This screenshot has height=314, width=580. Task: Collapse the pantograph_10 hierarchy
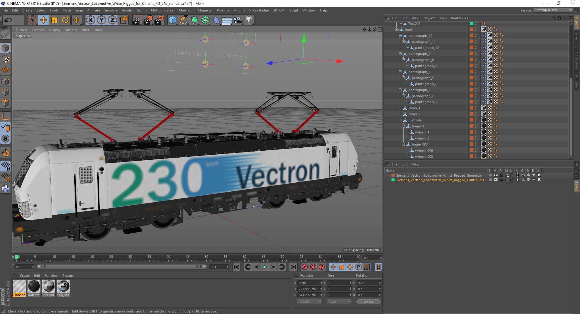click(400, 36)
